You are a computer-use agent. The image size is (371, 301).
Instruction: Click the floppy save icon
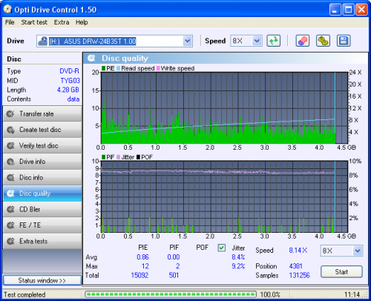[x=344, y=41]
